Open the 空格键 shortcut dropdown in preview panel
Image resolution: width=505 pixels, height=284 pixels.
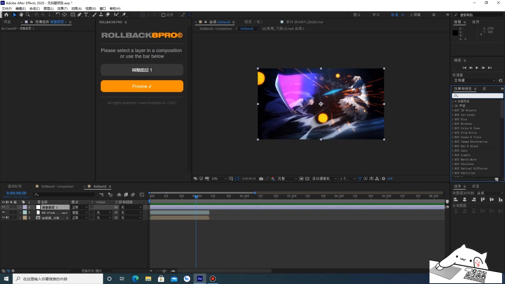click(474, 80)
